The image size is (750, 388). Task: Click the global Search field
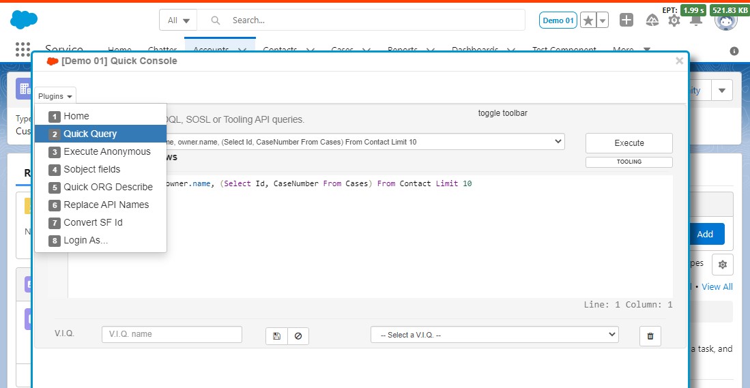(x=361, y=20)
